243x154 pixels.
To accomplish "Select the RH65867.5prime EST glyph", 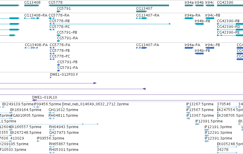I will pos(52,147).
